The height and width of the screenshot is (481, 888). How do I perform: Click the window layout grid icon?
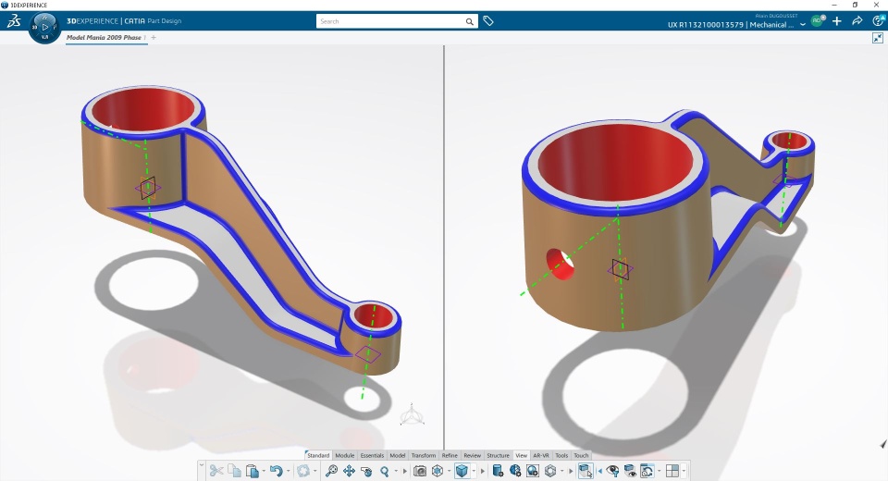point(672,471)
